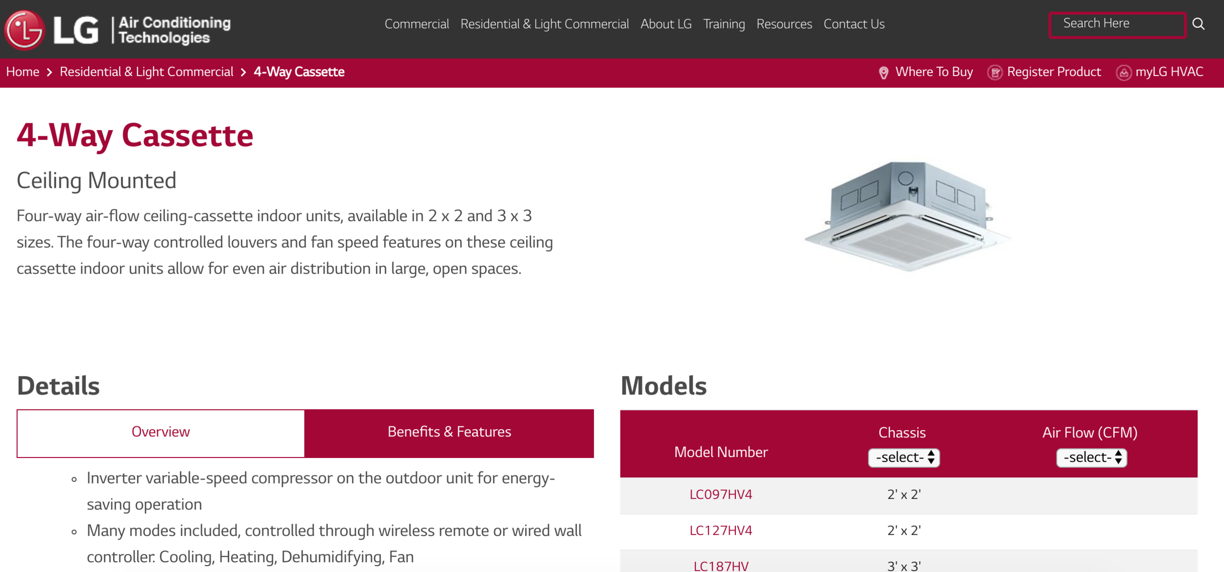Open the Register Product link
Image resolution: width=1224 pixels, height=572 pixels.
[1054, 72]
